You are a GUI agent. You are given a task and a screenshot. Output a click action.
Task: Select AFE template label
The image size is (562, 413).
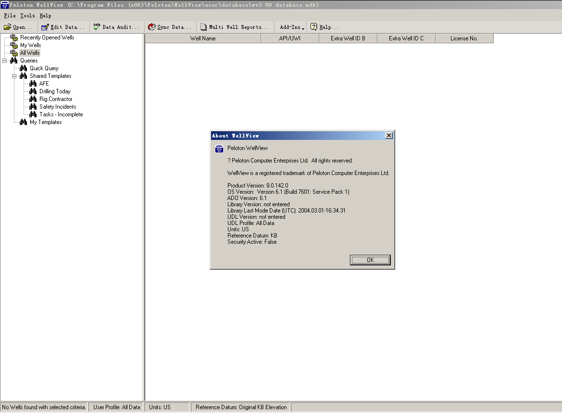[44, 84]
